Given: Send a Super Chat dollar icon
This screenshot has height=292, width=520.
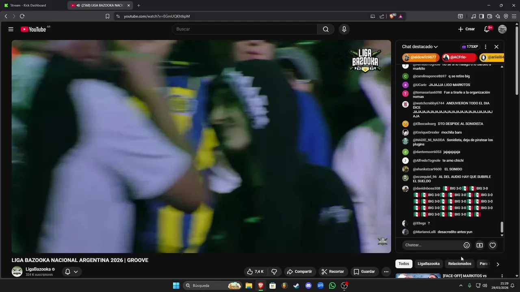Looking at the screenshot, I should coord(480,245).
